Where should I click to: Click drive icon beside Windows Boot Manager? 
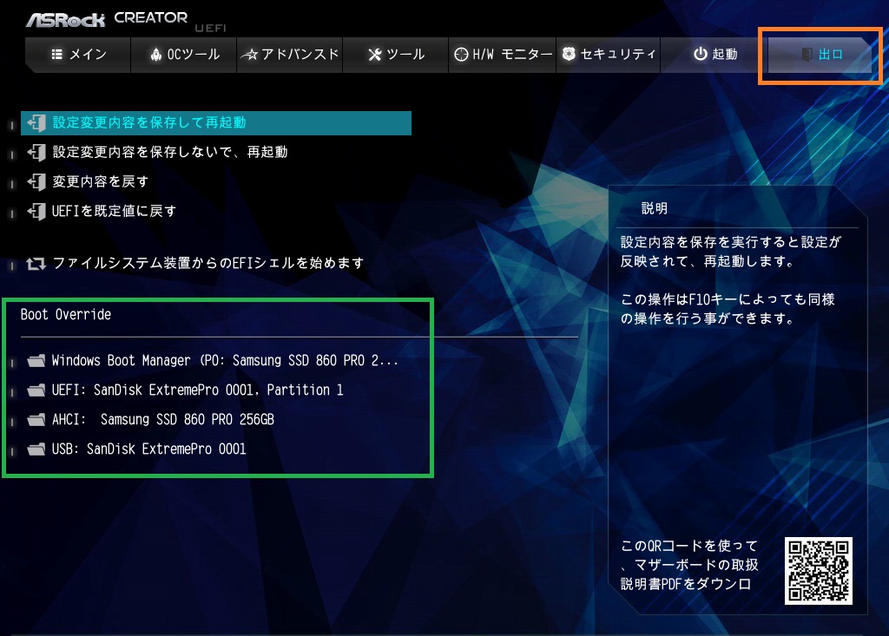point(36,361)
